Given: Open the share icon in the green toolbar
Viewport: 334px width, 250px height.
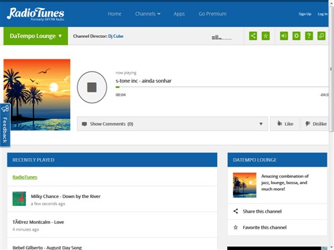Looking at the screenshot, I should click(253, 36).
